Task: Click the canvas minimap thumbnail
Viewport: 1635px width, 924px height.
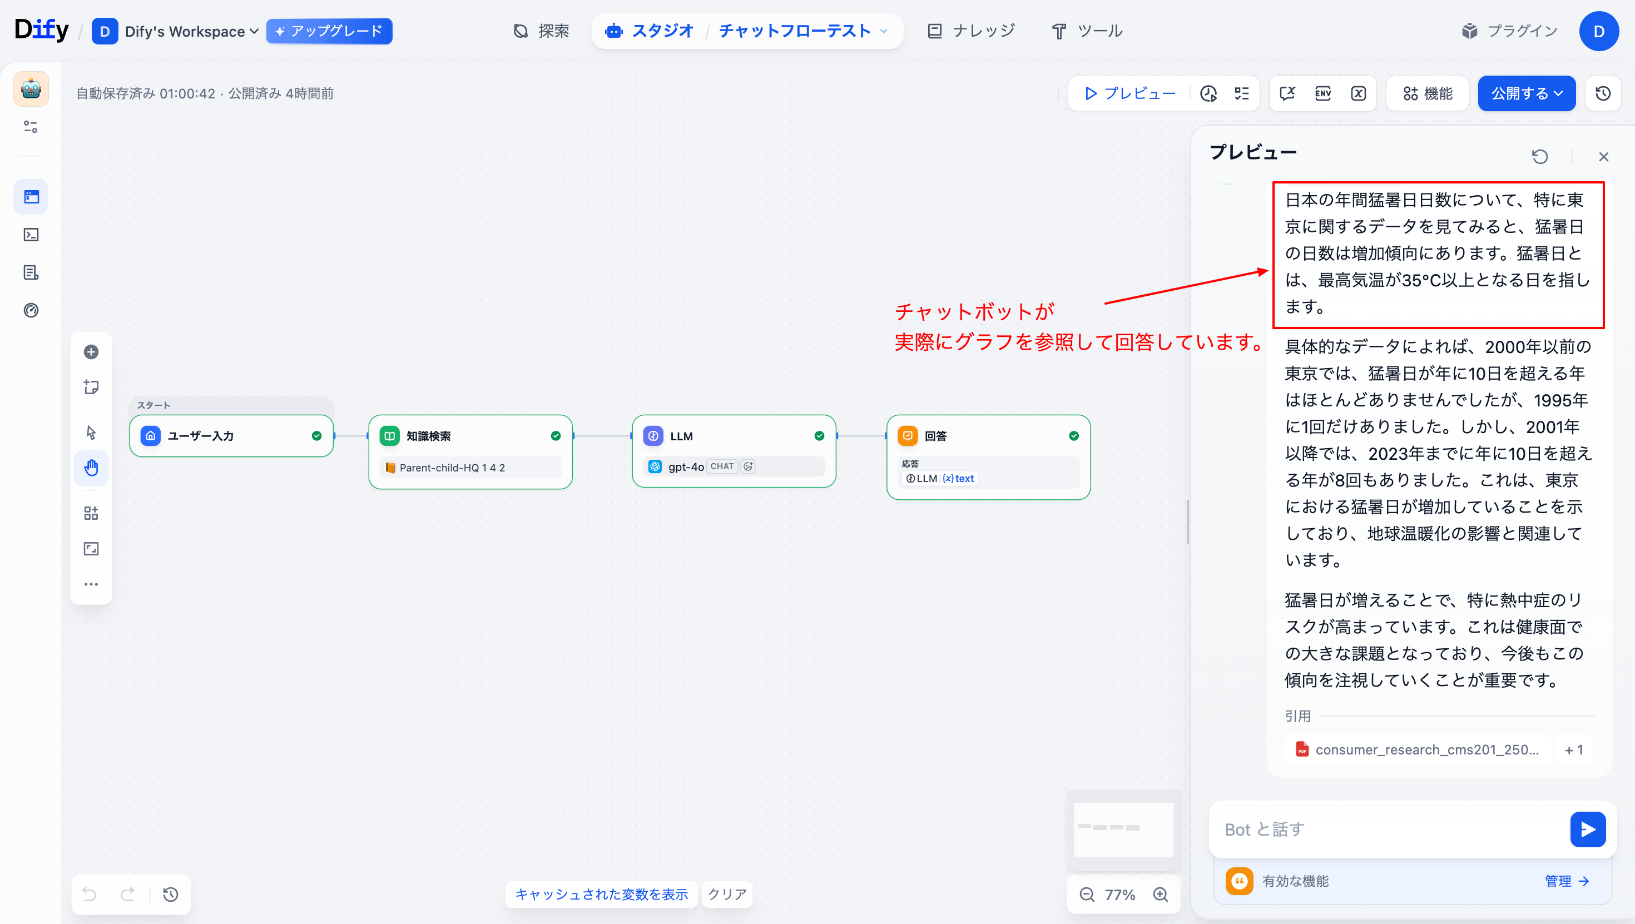Action: click(x=1123, y=829)
